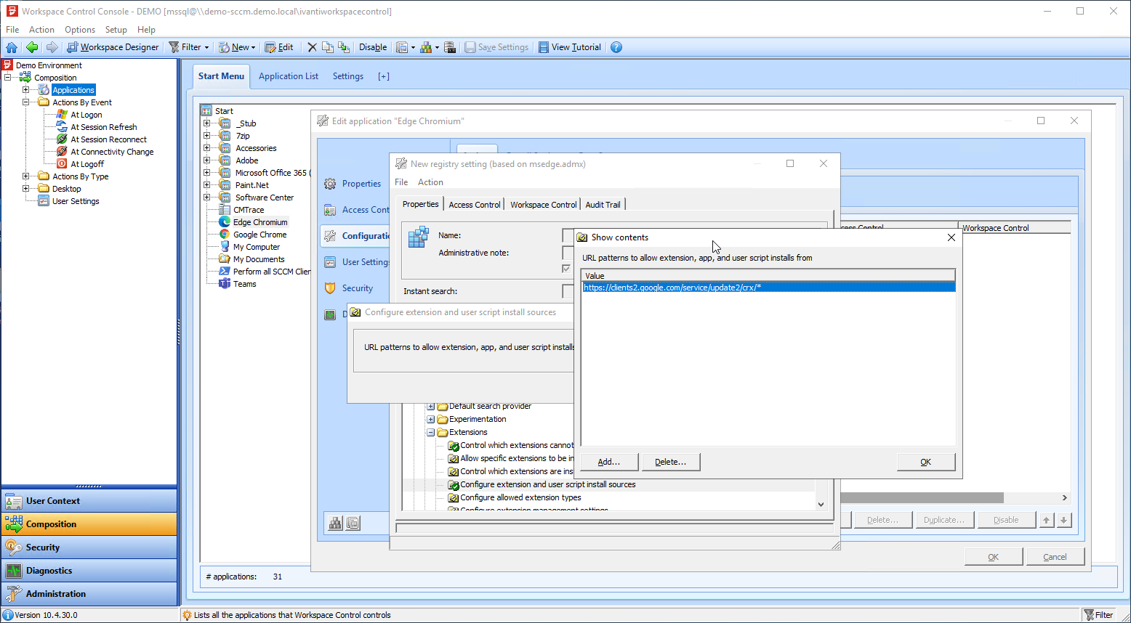Click Workspace Designer in the toolbar
Viewport: 1131px width, 623px height.
click(x=113, y=47)
